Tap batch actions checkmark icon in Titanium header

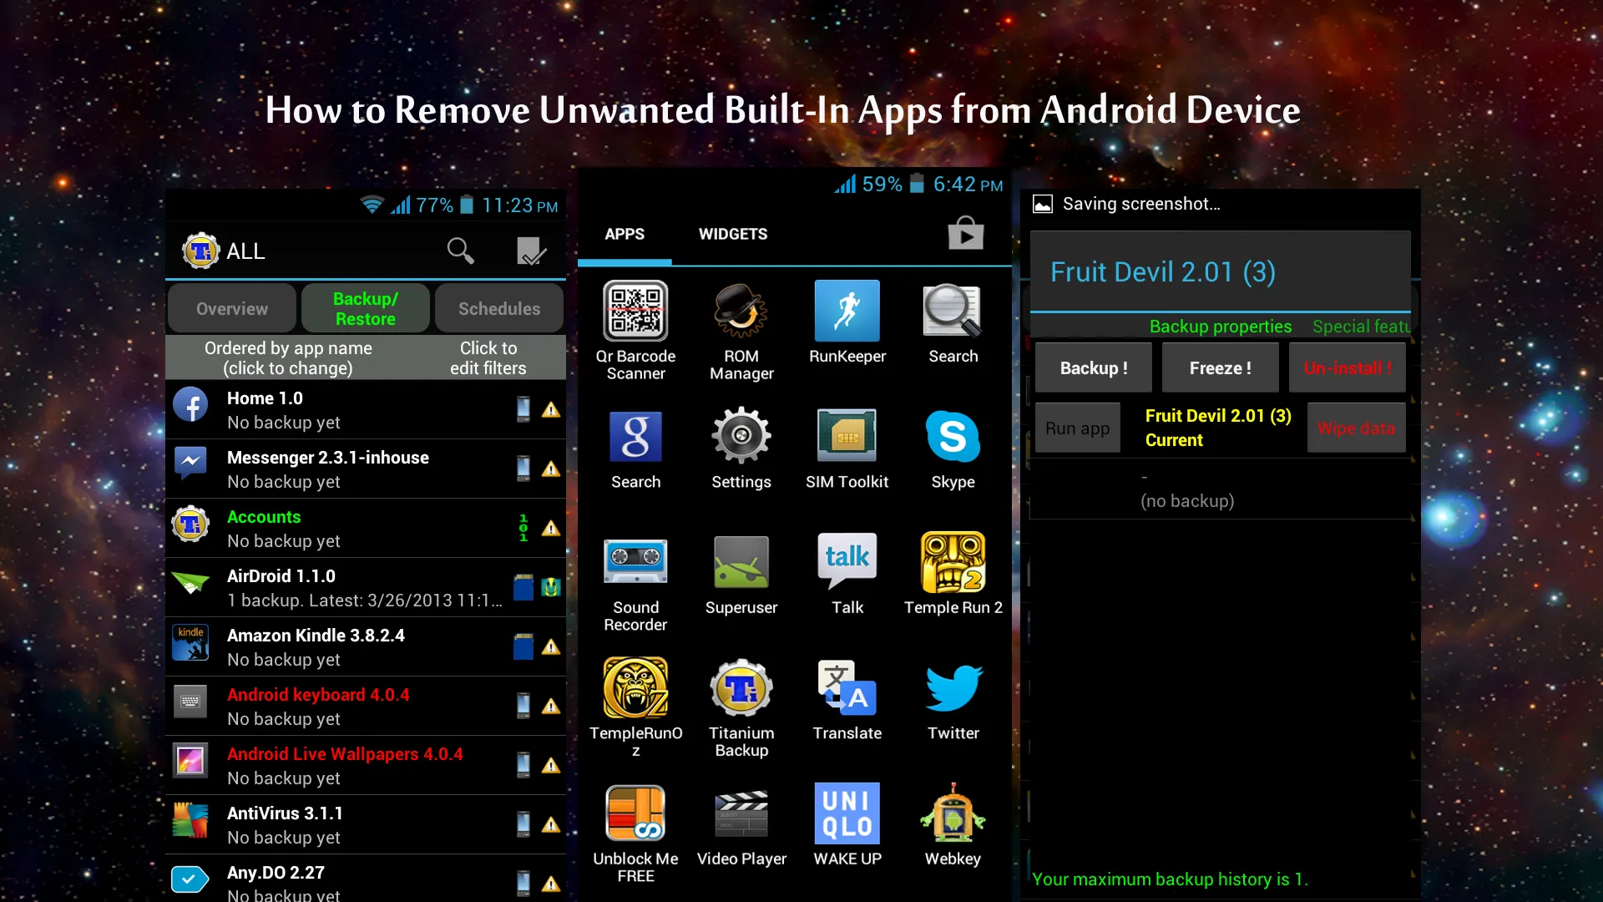point(531,251)
